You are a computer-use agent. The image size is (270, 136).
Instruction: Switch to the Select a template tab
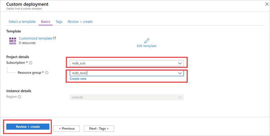(x=22, y=22)
